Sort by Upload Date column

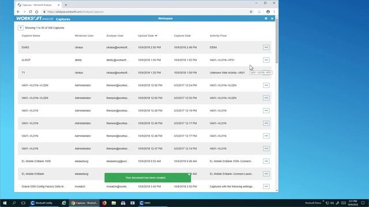point(148,36)
